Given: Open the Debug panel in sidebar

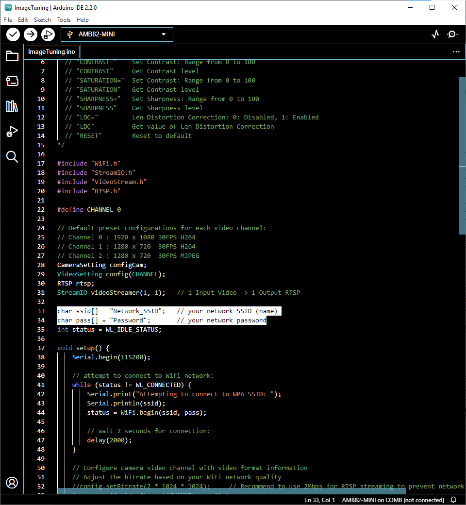Looking at the screenshot, I should [x=12, y=132].
